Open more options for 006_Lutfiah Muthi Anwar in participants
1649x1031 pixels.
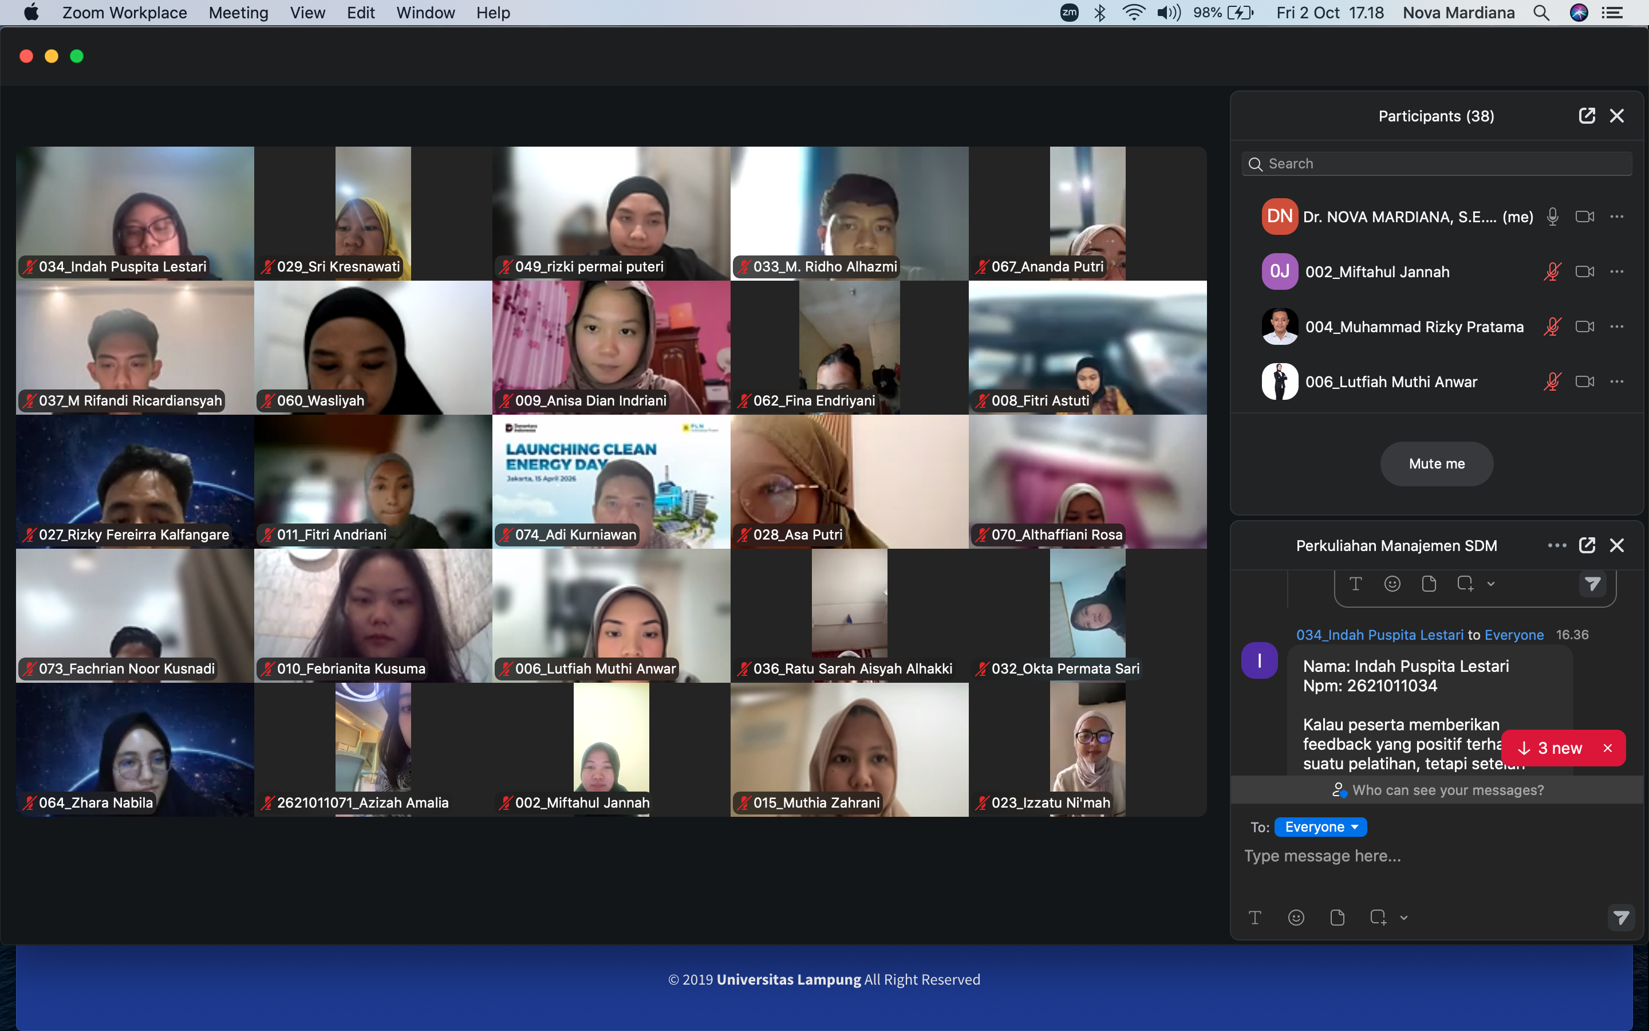[x=1616, y=382]
